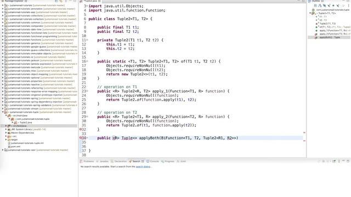Switch to the Search tab

136,161
